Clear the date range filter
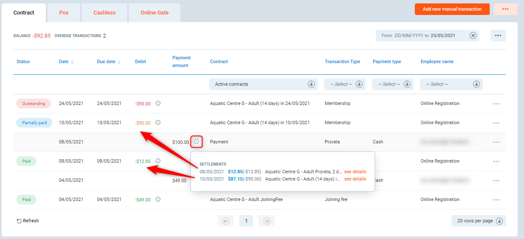Screen dimensions: 524x239 (473, 36)
